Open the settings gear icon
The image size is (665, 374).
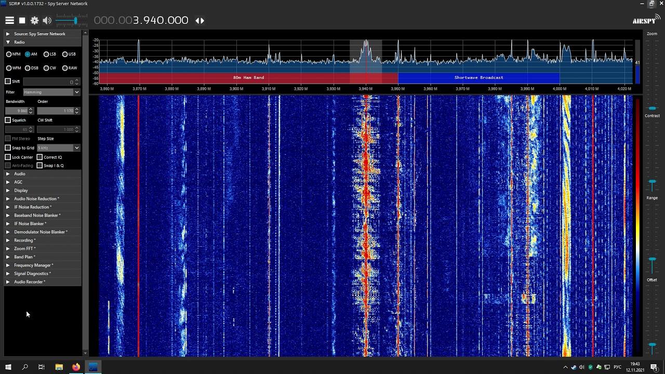34,20
